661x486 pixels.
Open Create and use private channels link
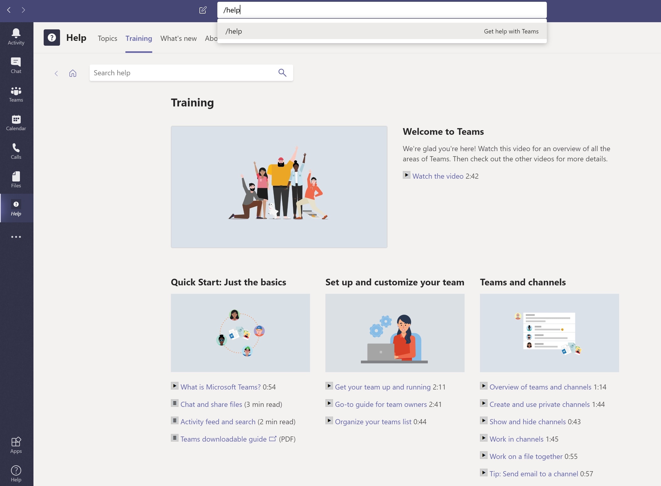click(x=540, y=404)
